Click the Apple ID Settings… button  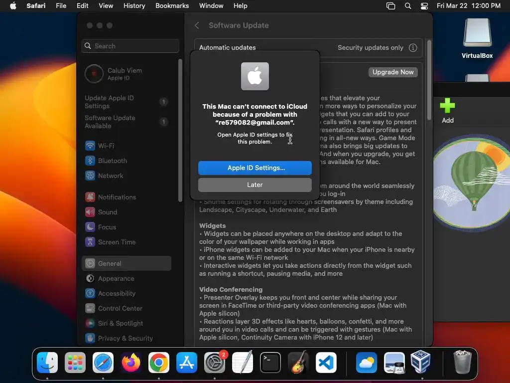click(255, 168)
